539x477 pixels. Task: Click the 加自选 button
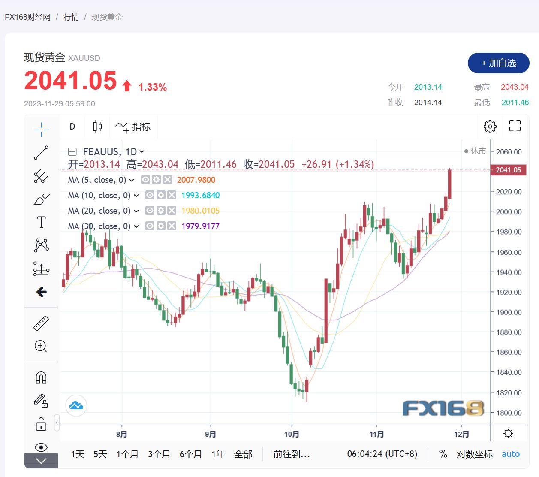[x=498, y=63]
